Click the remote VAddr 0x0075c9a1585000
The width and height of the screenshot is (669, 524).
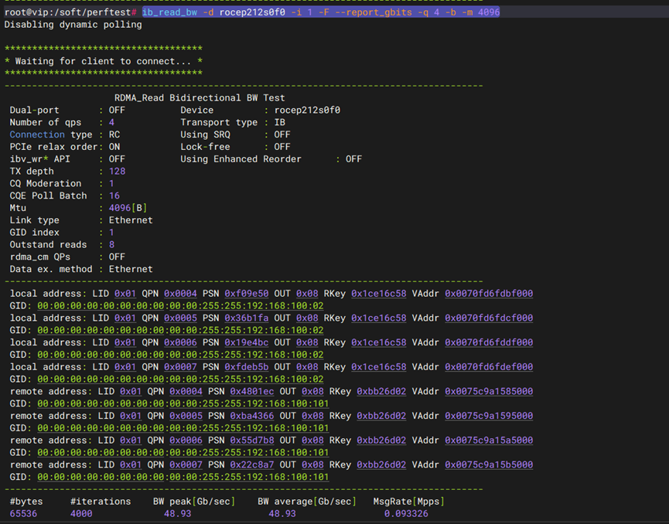(488, 392)
